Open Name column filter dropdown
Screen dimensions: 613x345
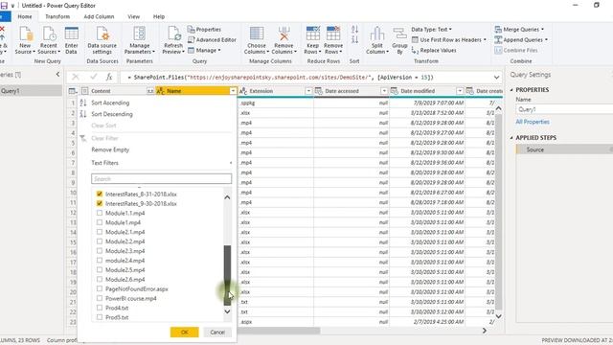tap(233, 91)
